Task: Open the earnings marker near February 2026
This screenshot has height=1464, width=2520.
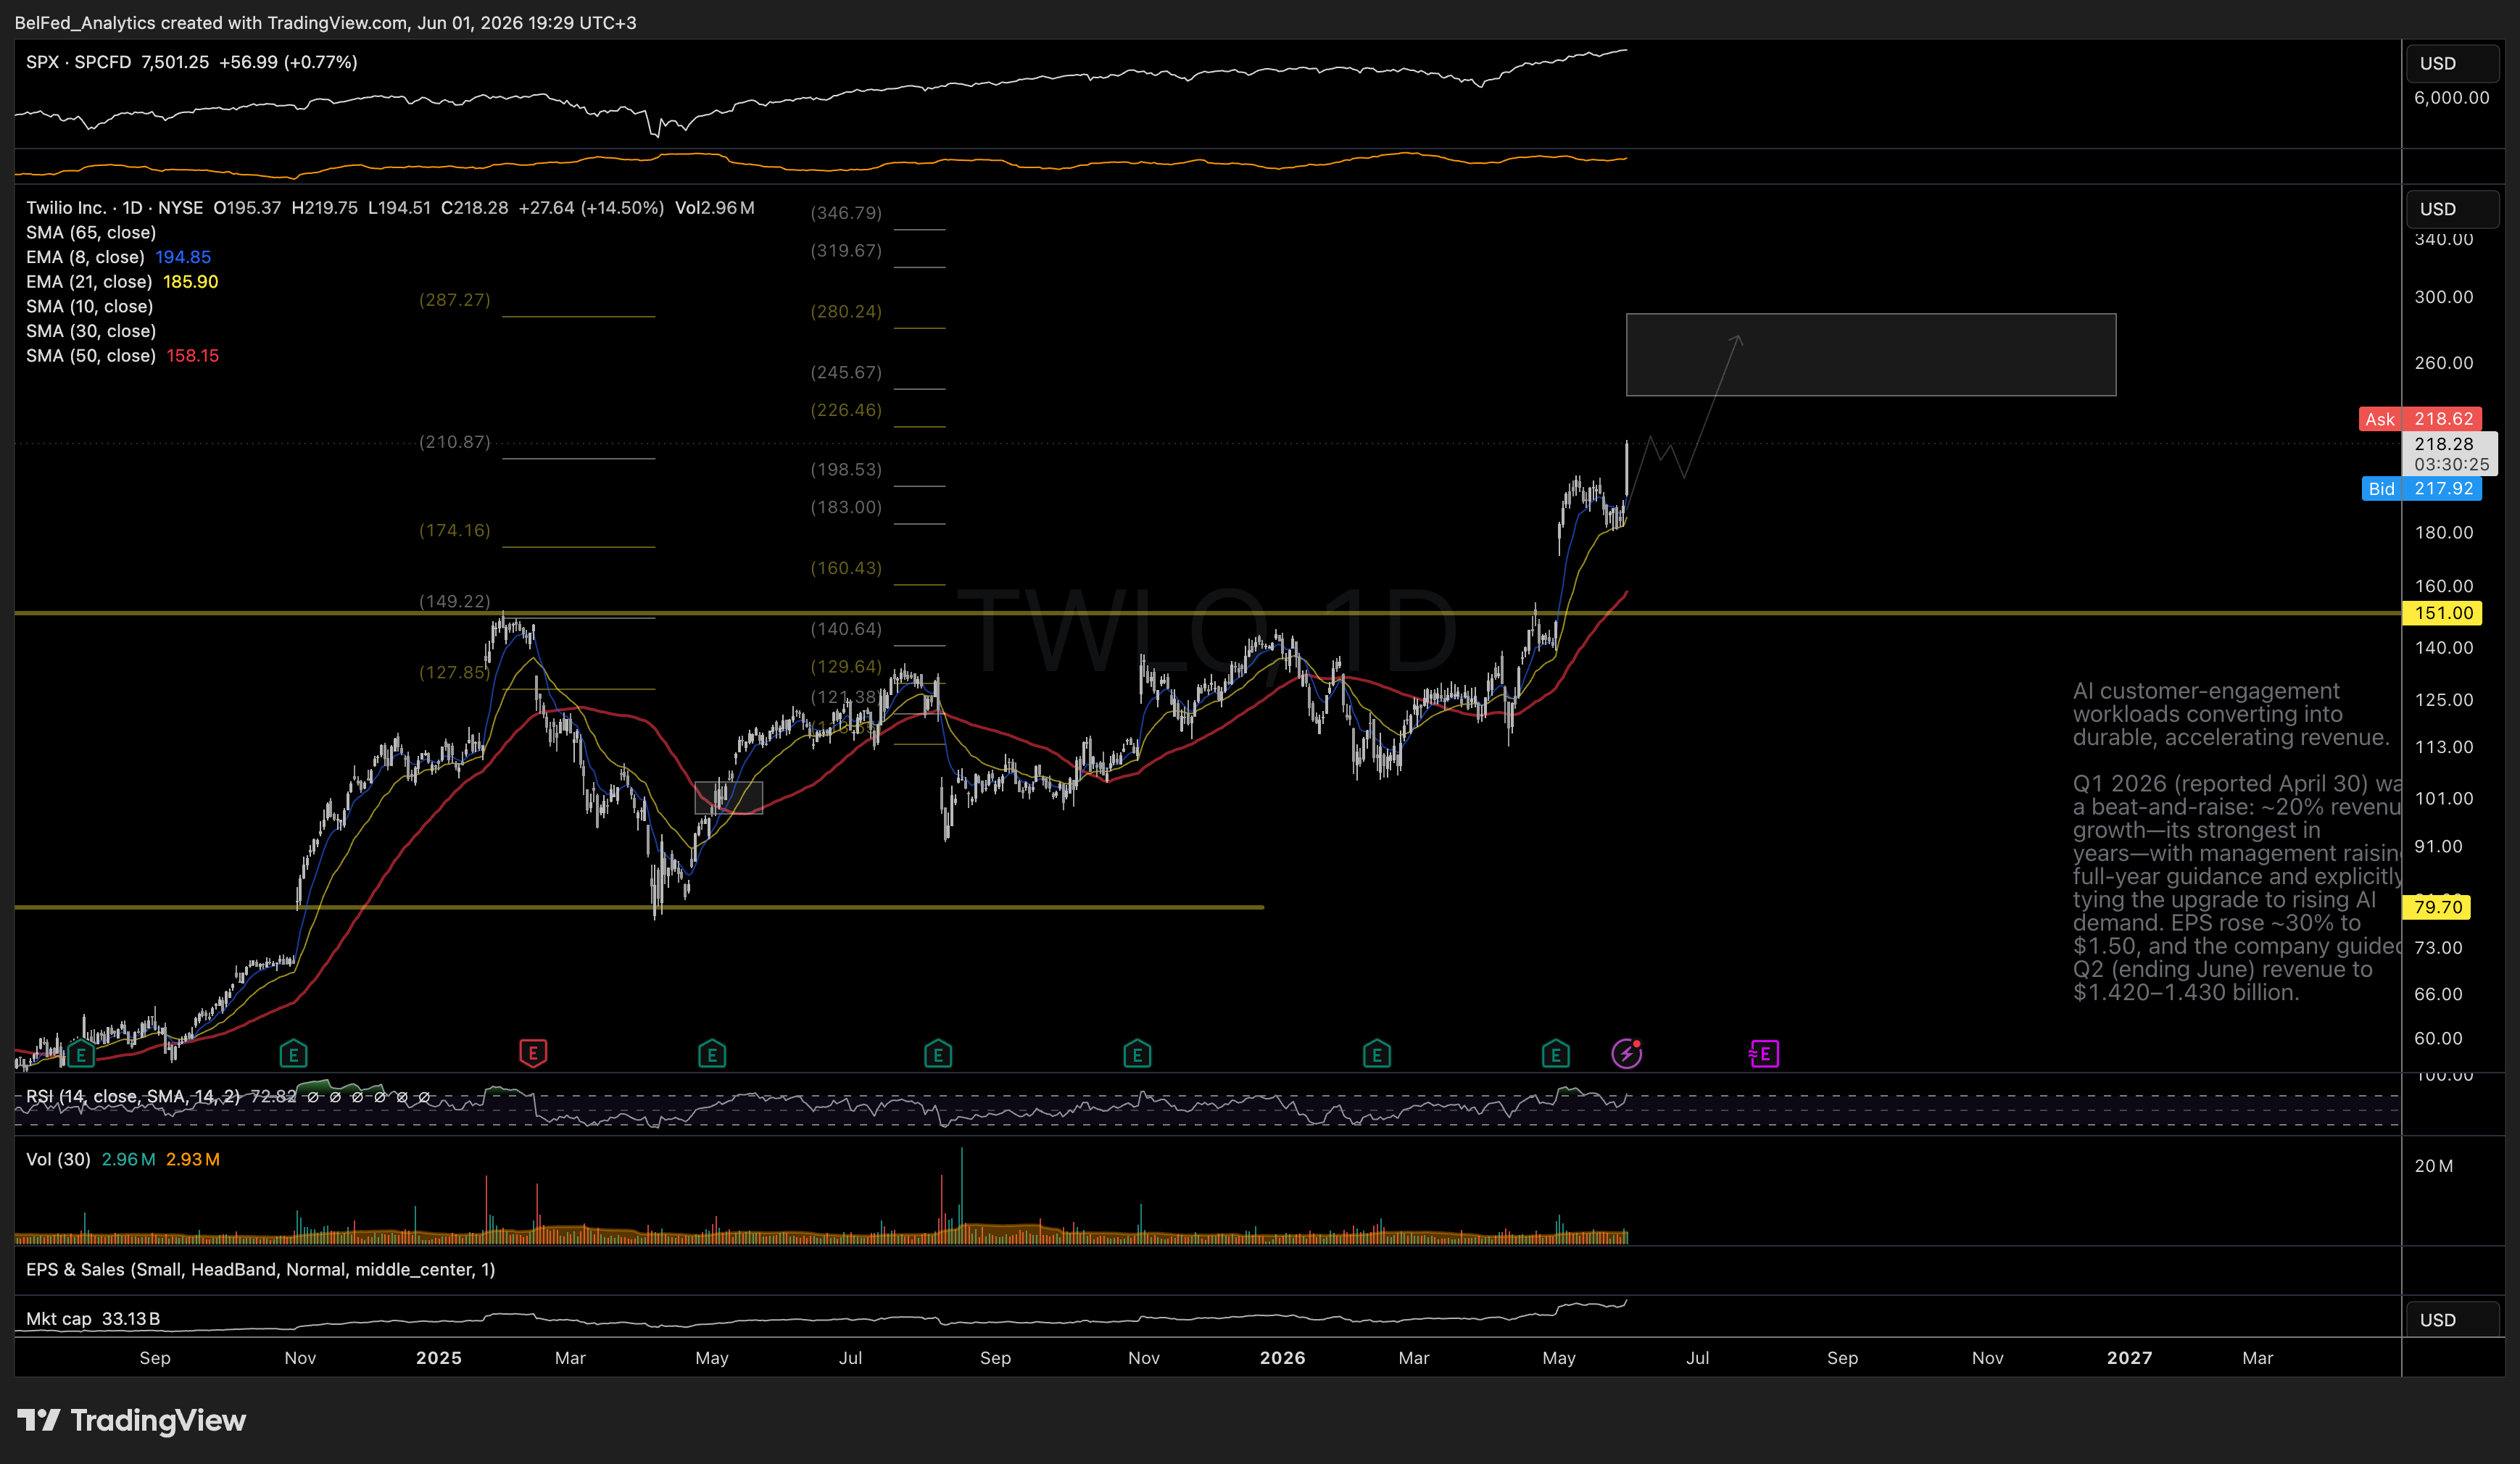Action: click(x=1377, y=1053)
